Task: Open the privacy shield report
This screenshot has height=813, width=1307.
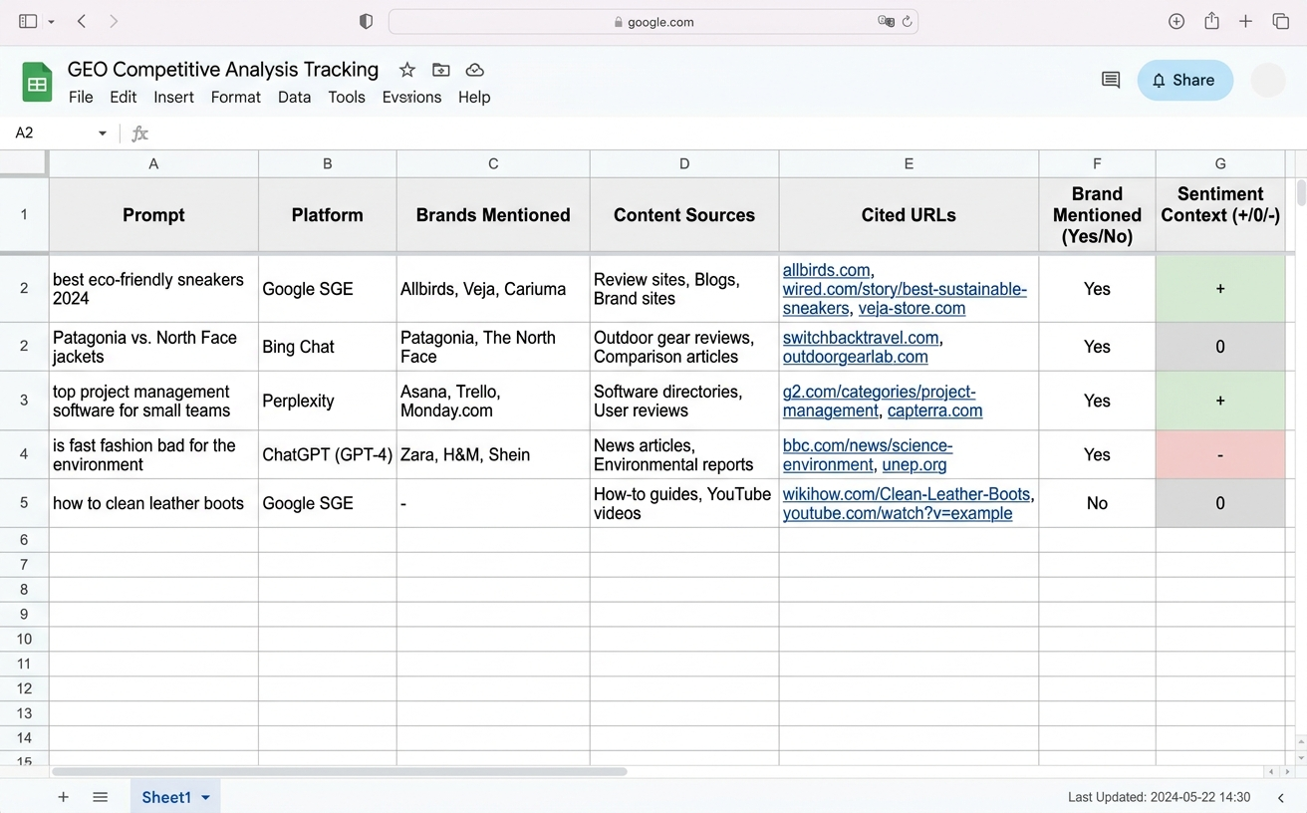Action: coord(366,21)
